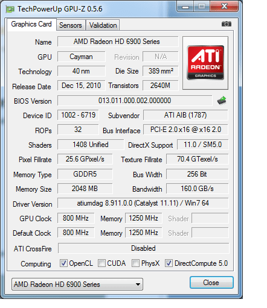This screenshot has height=308, width=267.
Task: Click the Close button
Action: (211, 283)
